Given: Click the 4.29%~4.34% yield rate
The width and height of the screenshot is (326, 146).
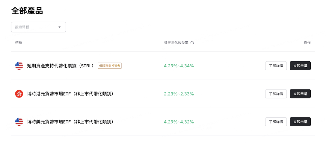Looking at the screenshot, I should point(179,66).
